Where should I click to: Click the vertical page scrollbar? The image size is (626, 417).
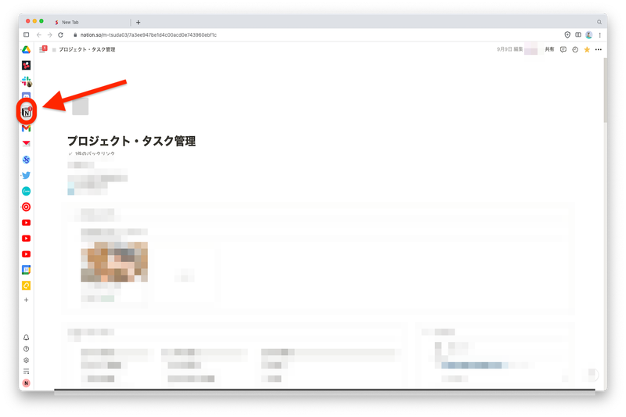[605, 90]
